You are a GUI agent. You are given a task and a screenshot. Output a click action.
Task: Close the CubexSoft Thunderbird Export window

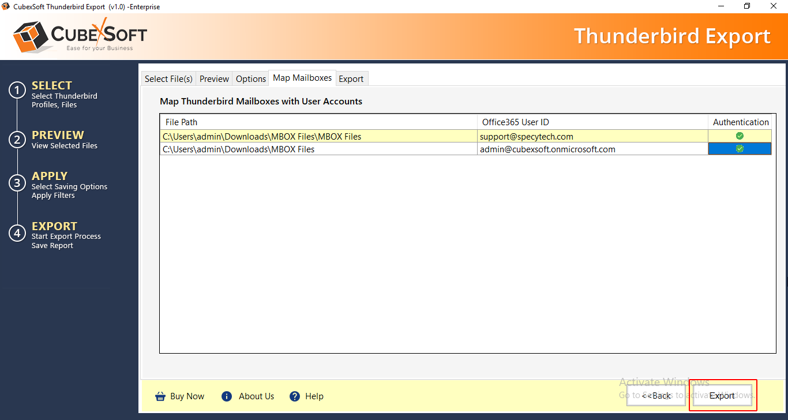coord(774,6)
